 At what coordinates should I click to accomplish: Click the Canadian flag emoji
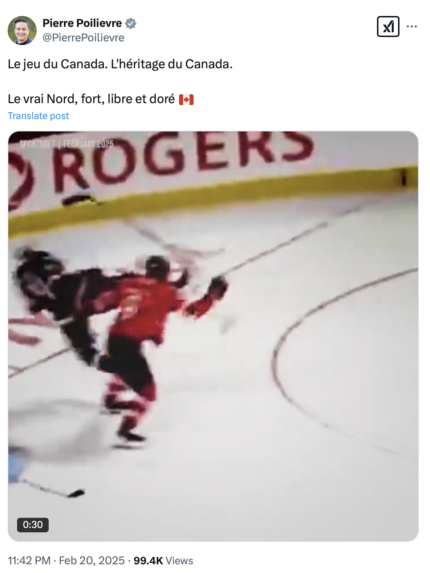(x=186, y=99)
